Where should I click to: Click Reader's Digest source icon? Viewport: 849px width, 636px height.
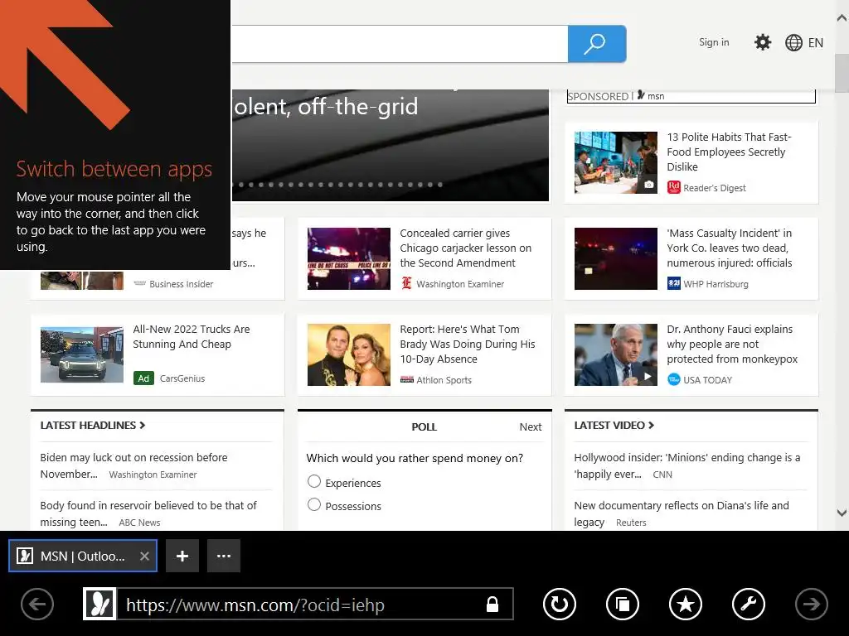tap(673, 187)
